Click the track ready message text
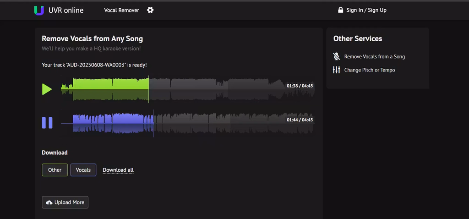This screenshot has width=469, height=219. (94, 65)
